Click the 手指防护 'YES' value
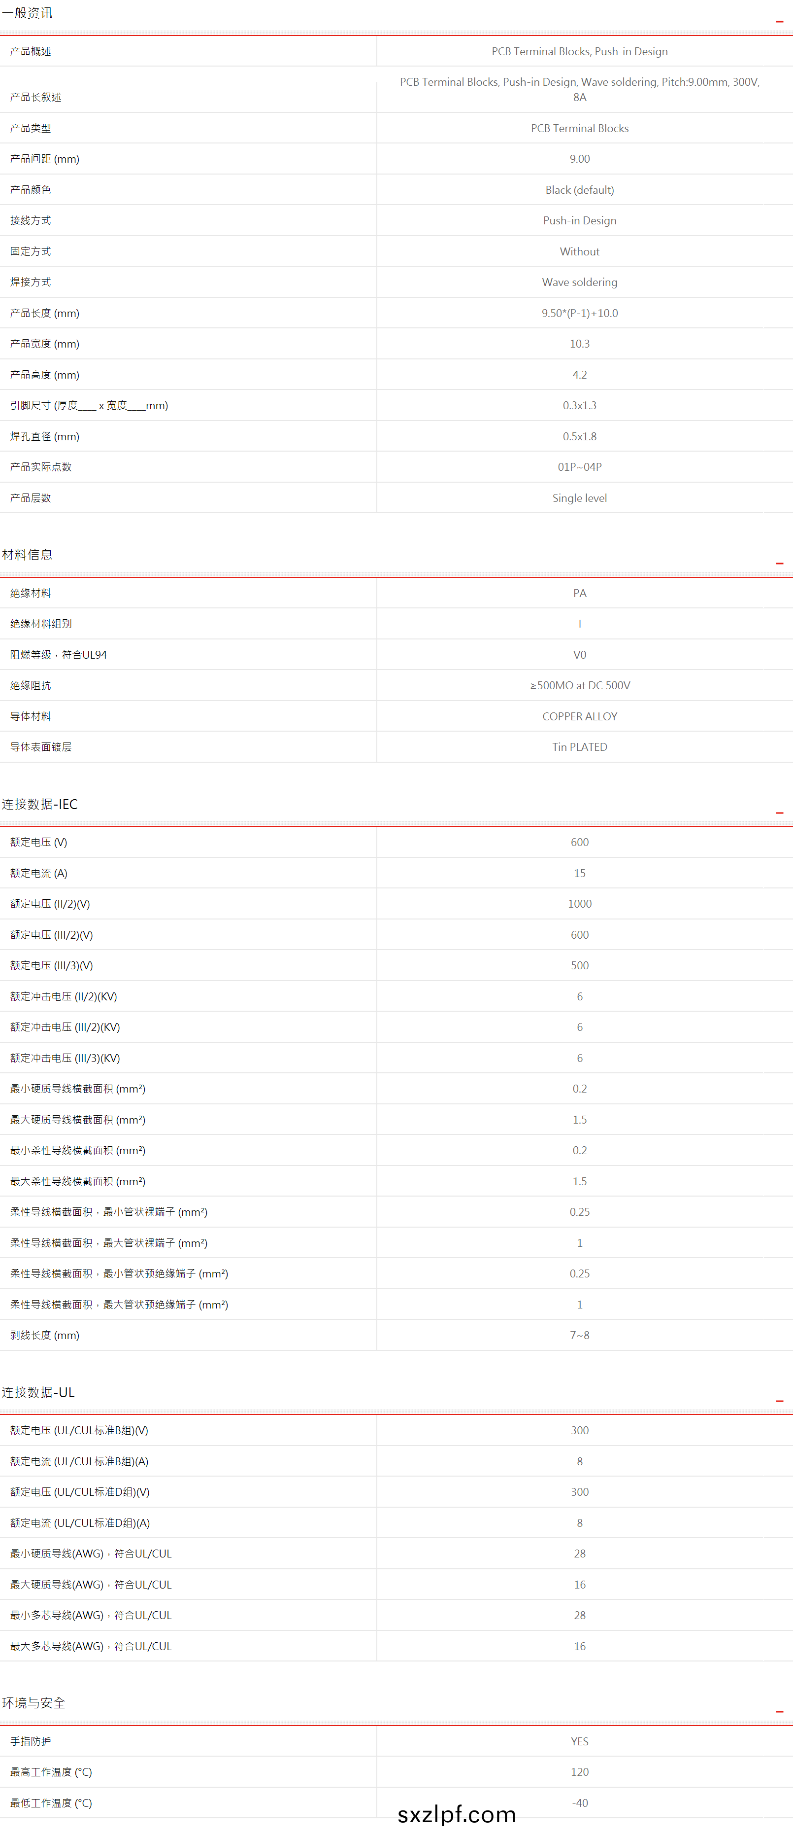The width and height of the screenshot is (794, 1837). (x=579, y=1741)
